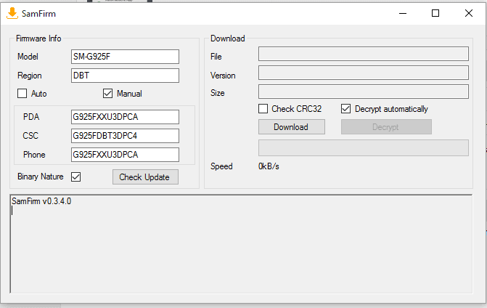Focus the Model input field

point(125,57)
